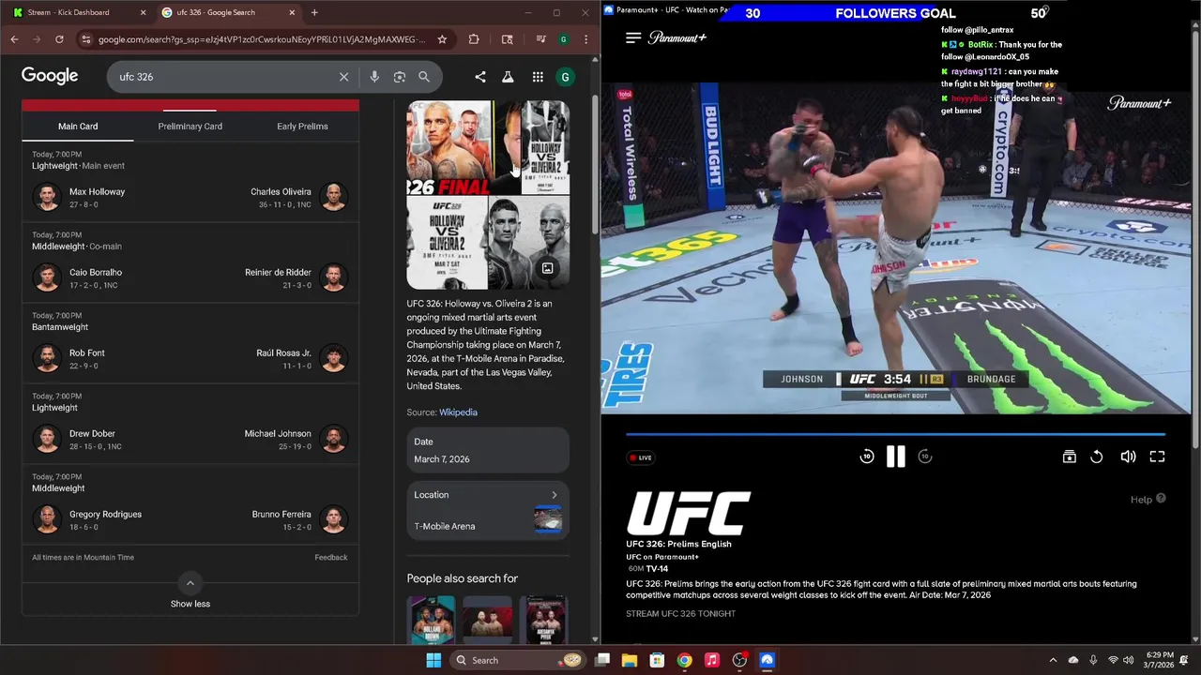The image size is (1201, 675).
Task: Select Reinier de Ridder's name
Action: click(x=278, y=273)
